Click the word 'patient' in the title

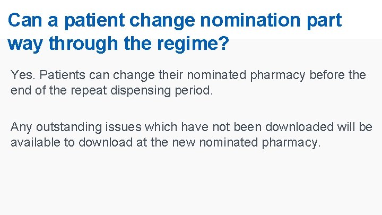tap(95, 21)
